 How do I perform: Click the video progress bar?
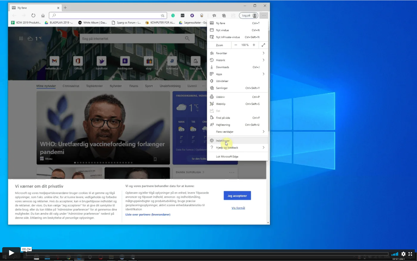(207, 254)
